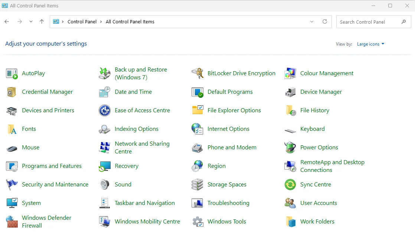Open RemoteApp and Desktop Connections link

click(x=333, y=166)
